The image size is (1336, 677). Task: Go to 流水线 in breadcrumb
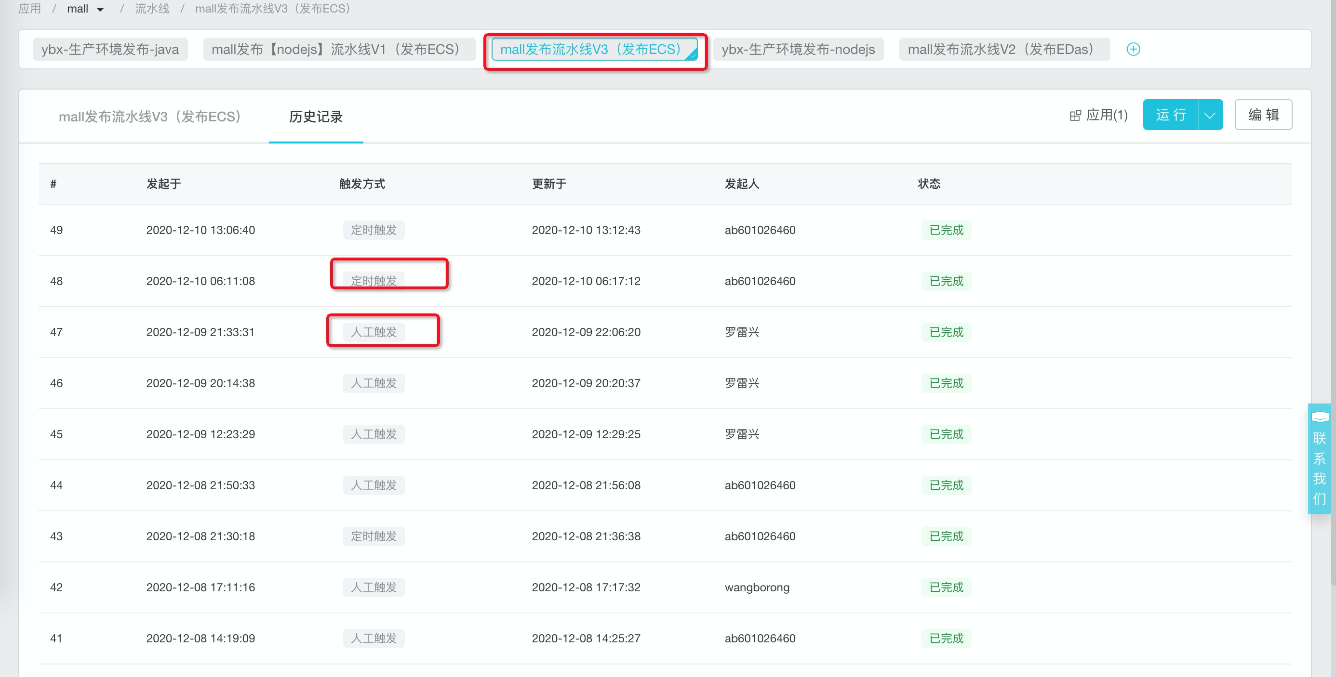pos(152,9)
